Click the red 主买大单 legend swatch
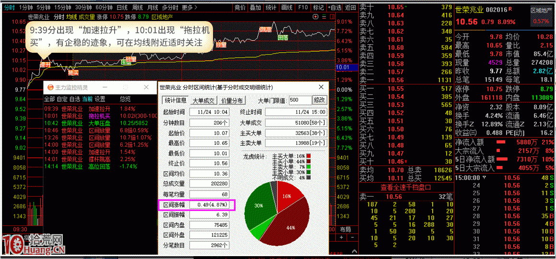This screenshot has height=259, width=556. tap(308, 156)
